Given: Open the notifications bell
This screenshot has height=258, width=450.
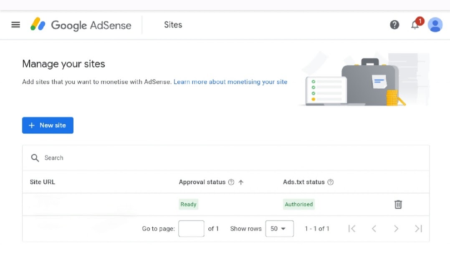Looking at the screenshot, I should coord(415,25).
